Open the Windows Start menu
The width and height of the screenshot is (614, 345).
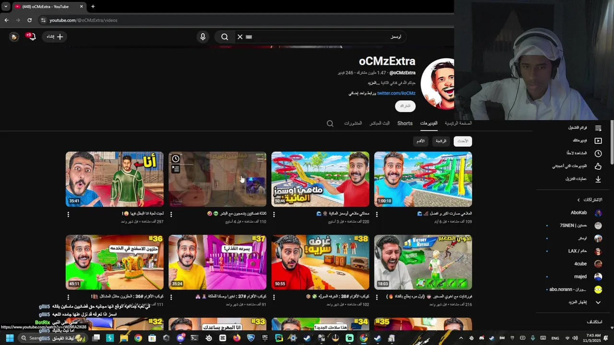10,338
